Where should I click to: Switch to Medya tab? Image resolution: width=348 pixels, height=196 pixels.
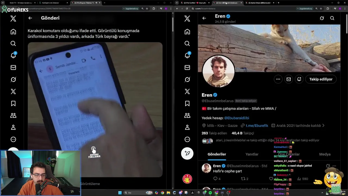[x=325, y=154]
